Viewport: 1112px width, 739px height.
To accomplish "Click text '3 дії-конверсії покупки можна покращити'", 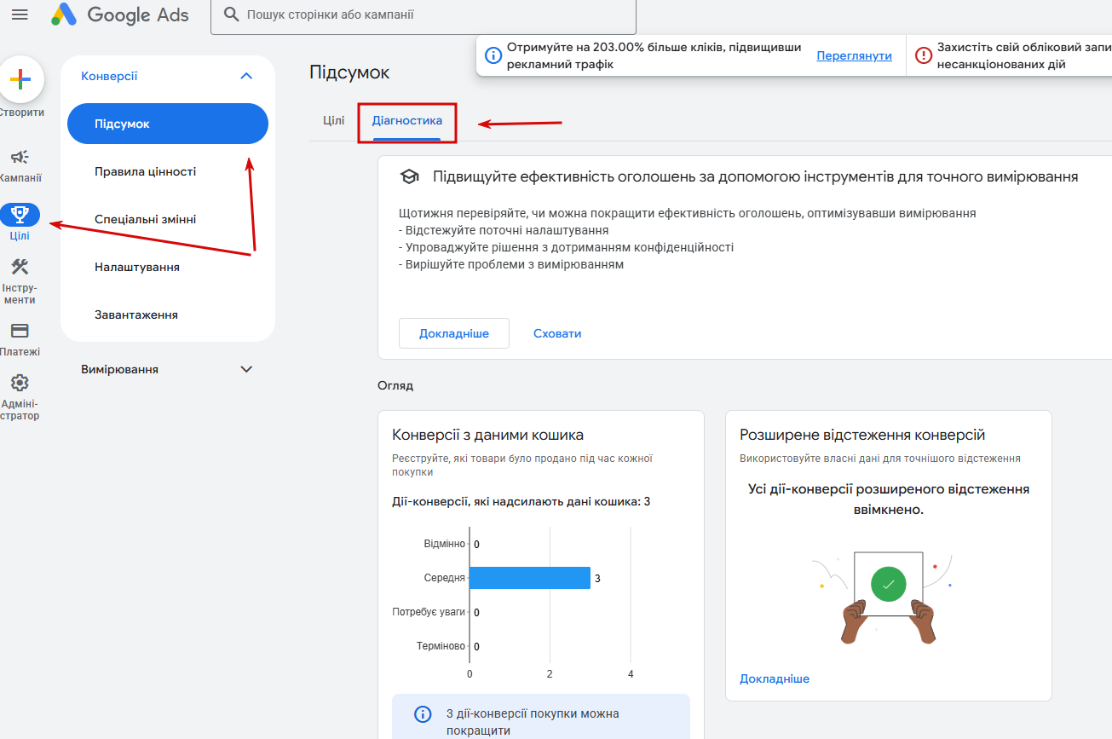I will pos(533,722).
